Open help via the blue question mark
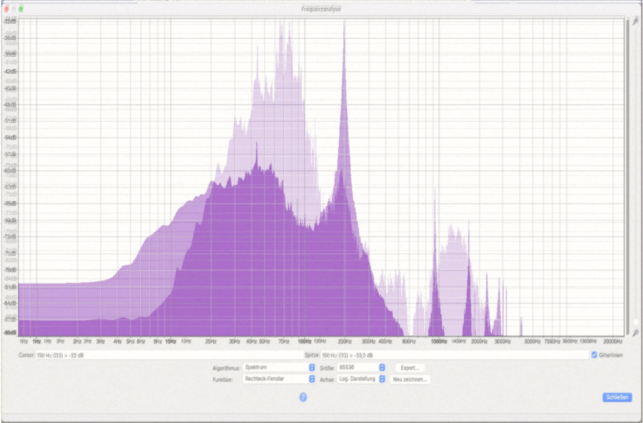 (x=303, y=397)
